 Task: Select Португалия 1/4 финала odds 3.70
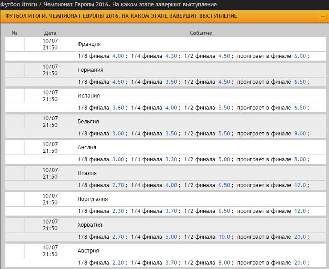[171, 211]
